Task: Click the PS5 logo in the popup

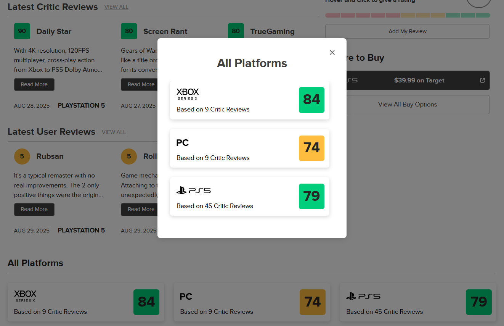Action: coord(194,190)
